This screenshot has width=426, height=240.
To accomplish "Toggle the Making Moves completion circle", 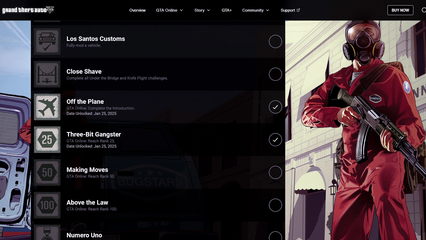I will click(x=275, y=172).
